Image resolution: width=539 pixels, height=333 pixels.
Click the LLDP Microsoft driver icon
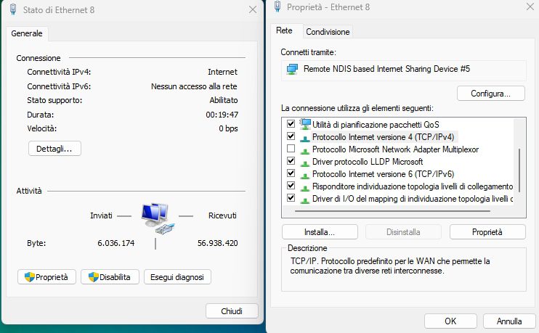(x=305, y=163)
